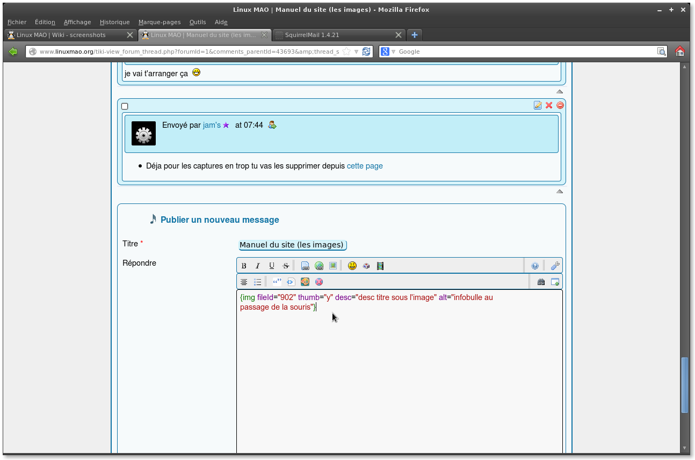Collapse jam's post with the arrow below
The image size is (695, 460).
(x=560, y=191)
